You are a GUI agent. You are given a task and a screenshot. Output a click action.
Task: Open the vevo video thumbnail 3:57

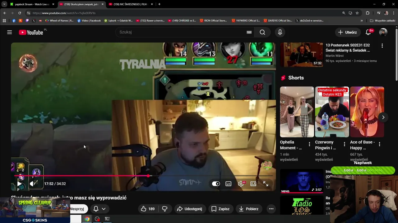click(x=301, y=181)
